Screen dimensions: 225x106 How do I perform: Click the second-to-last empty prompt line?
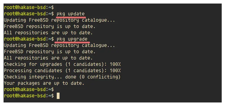[x=29, y=89]
